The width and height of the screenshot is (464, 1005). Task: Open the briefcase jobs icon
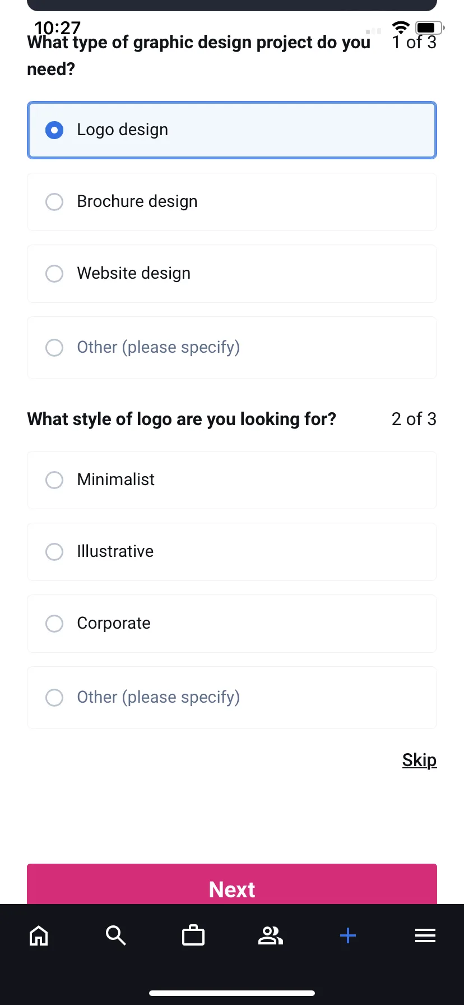(x=193, y=935)
